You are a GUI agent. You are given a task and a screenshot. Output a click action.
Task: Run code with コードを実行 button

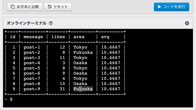[x=171, y=7]
